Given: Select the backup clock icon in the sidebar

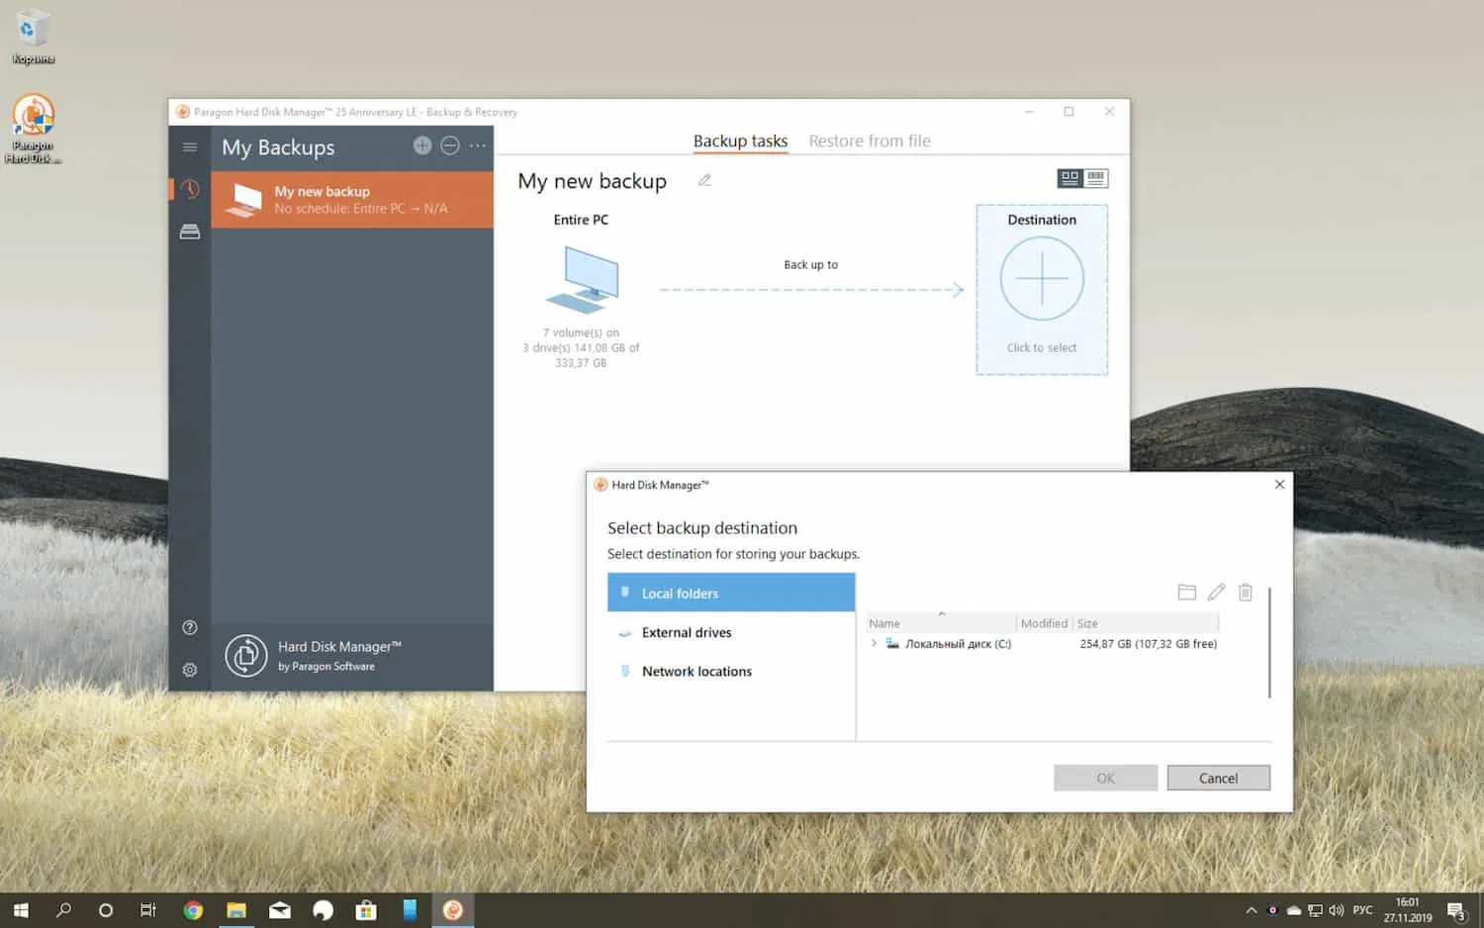Looking at the screenshot, I should point(190,189).
